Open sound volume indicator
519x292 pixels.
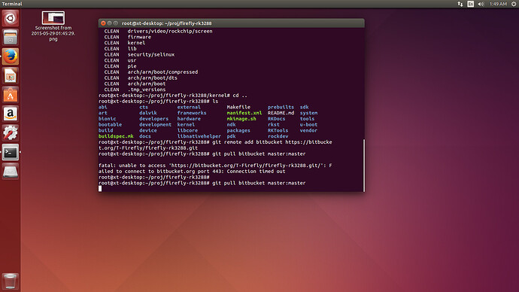point(481,4)
